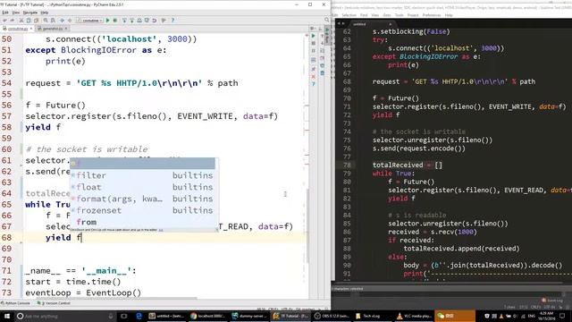572x322 pixels.
Task: Click code line 73 eventLoop = EventLoop()
Action: 83,292
